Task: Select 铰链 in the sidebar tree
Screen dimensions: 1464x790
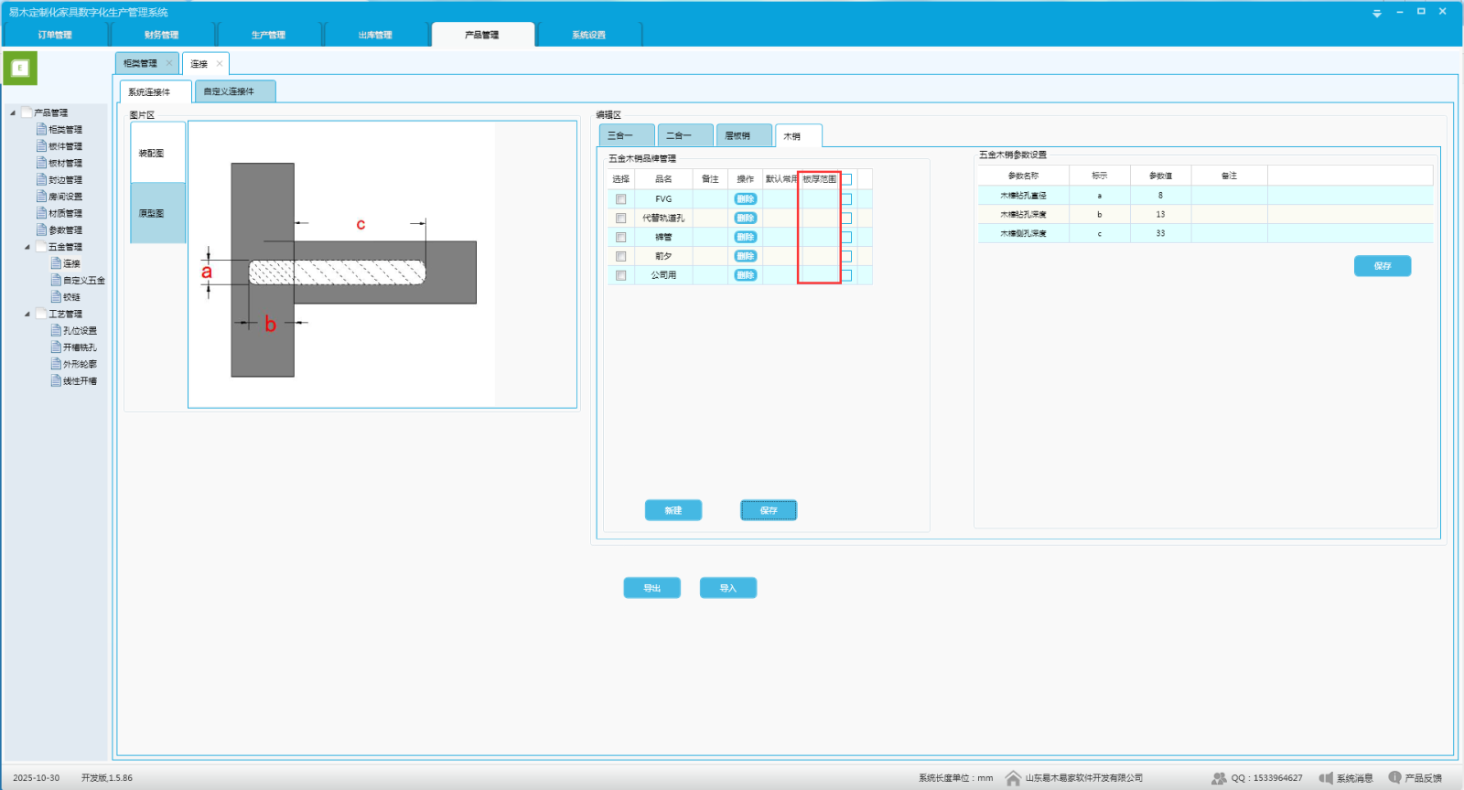Action: [x=71, y=297]
